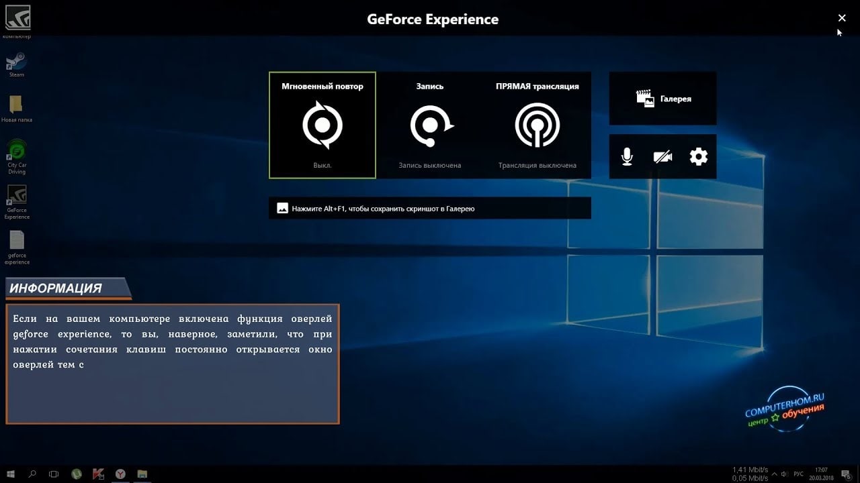Open the green uTorrent taskbar icon
The height and width of the screenshot is (483, 860).
77,474
